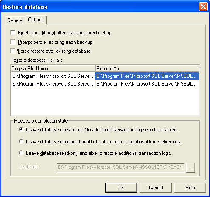Check Prompt before restoring each backup

(13, 42)
